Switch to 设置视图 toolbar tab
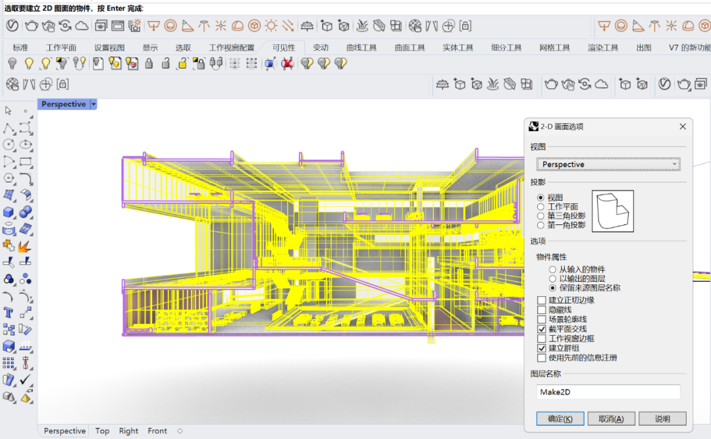711x439 pixels. click(x=109, y=47)
